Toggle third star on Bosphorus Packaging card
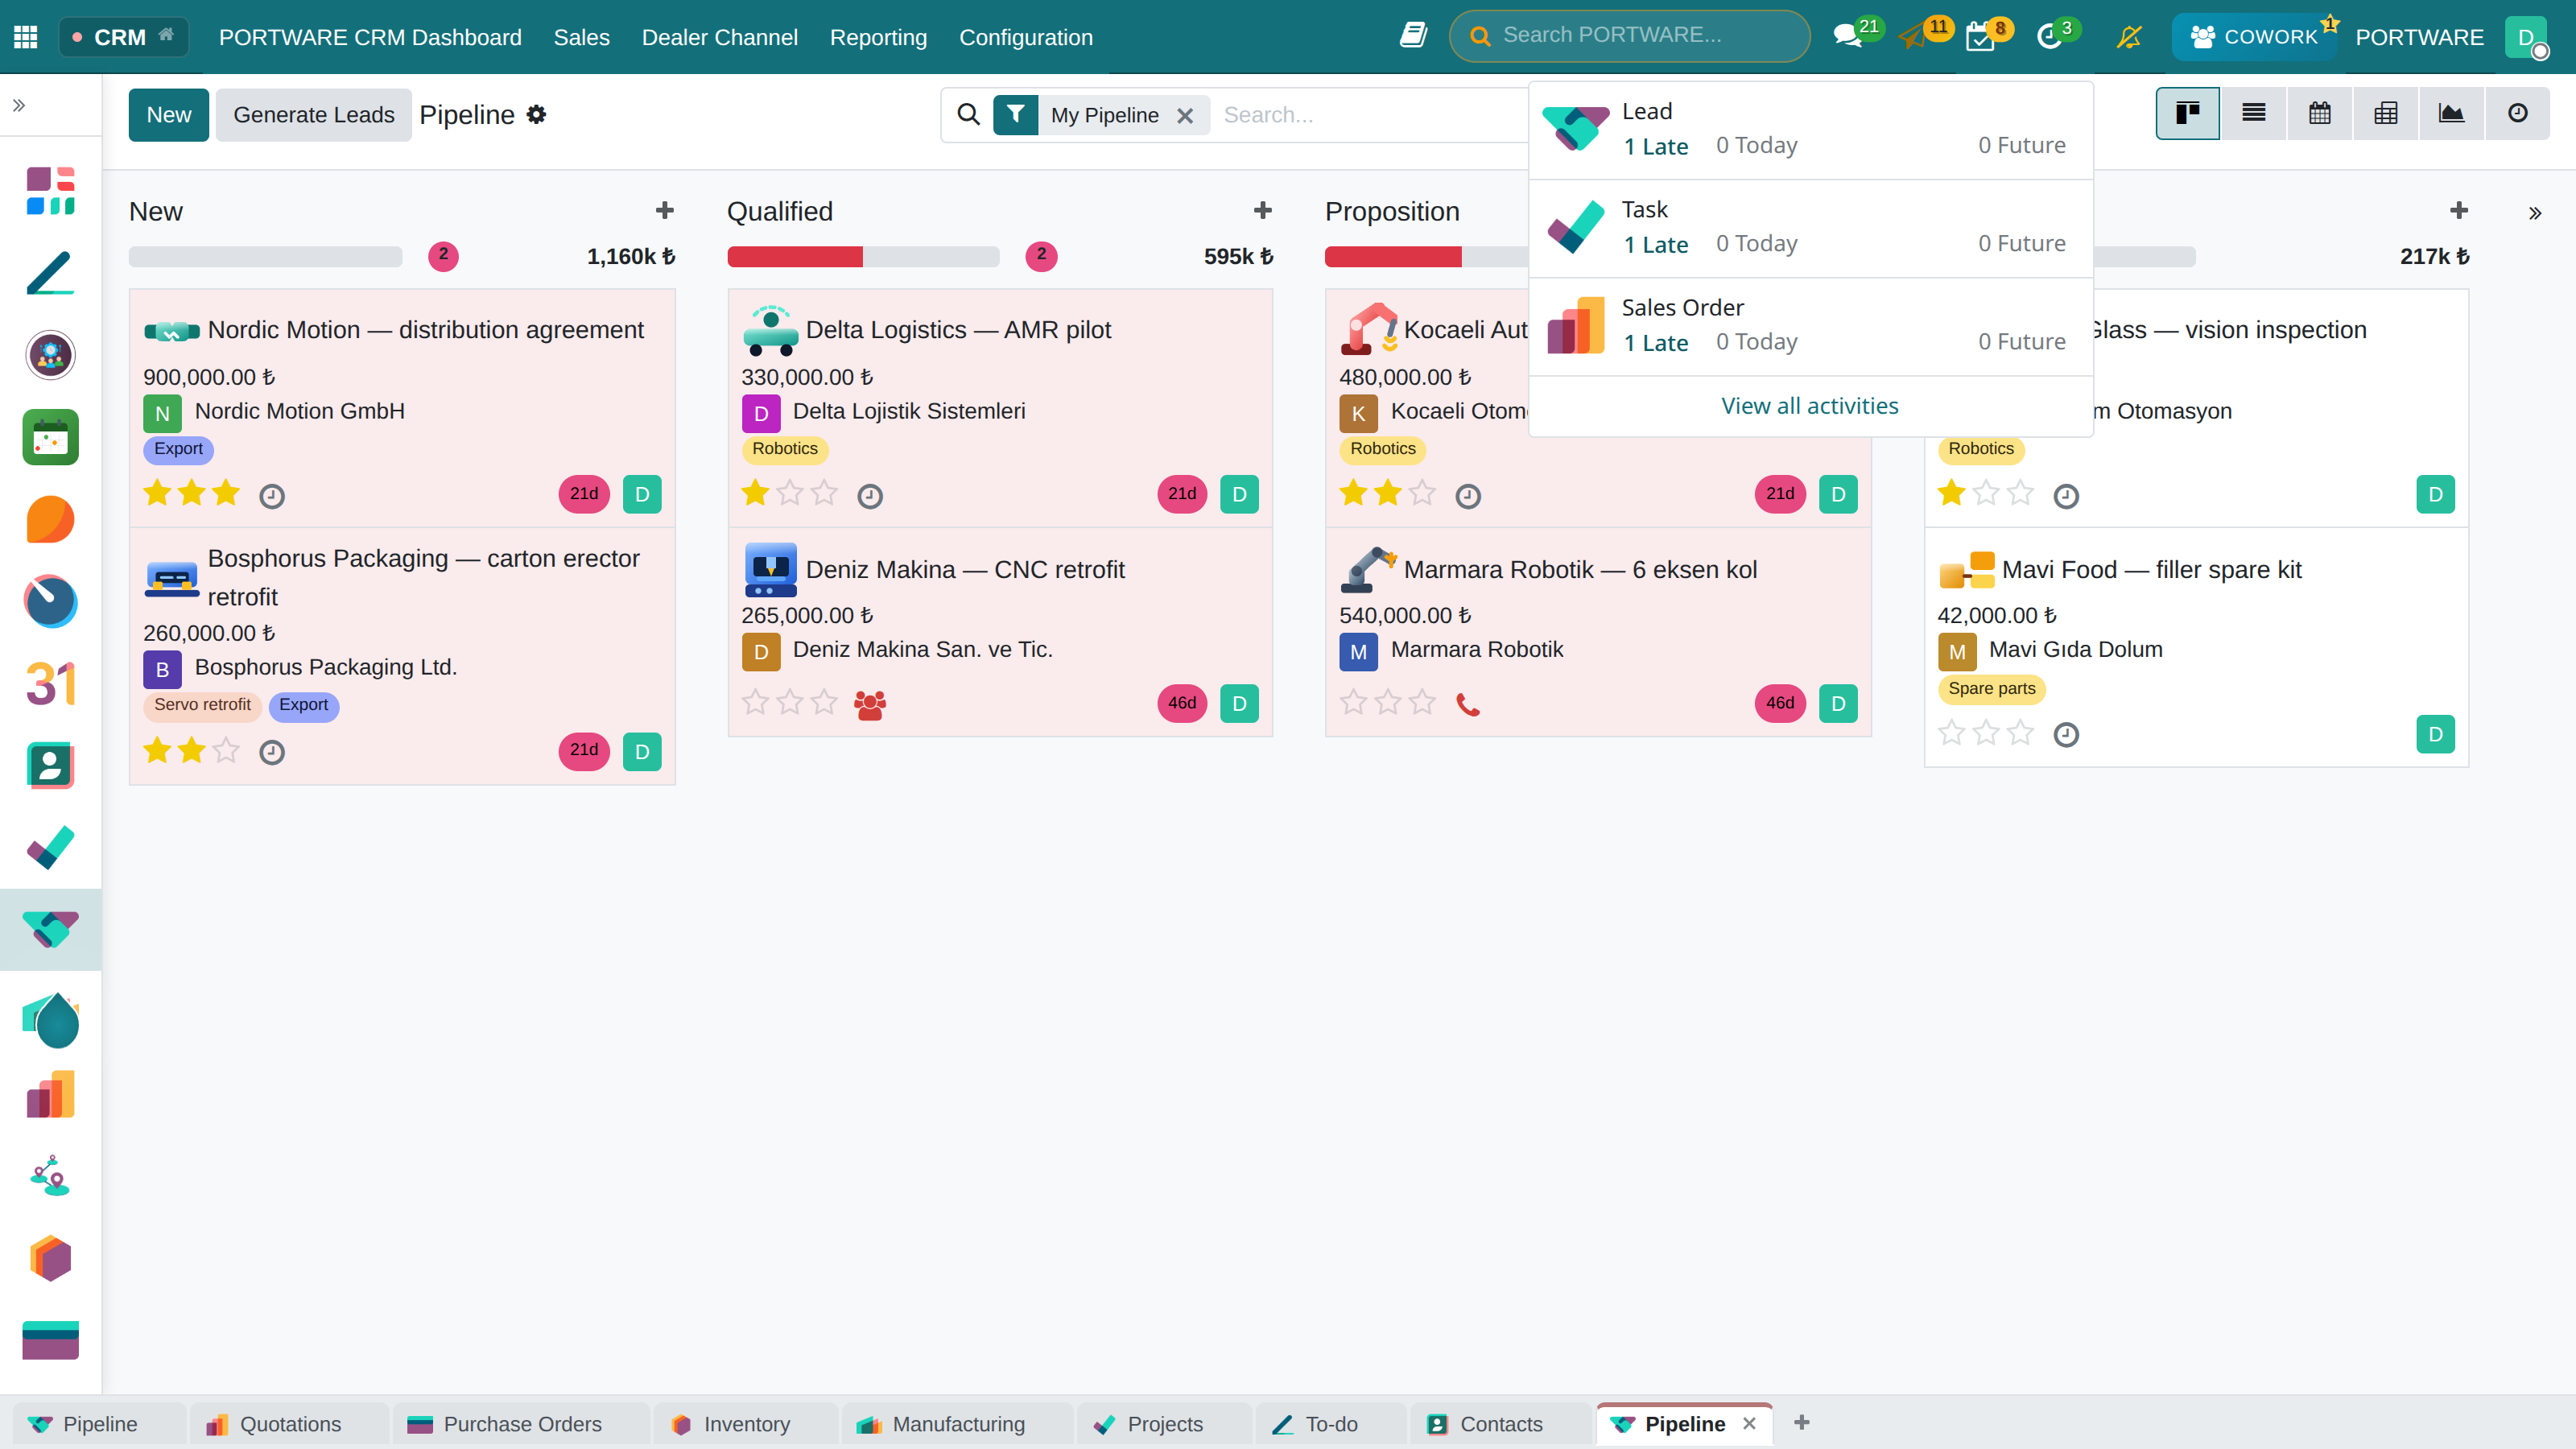 pyautogui.click(x=226, y=750)
